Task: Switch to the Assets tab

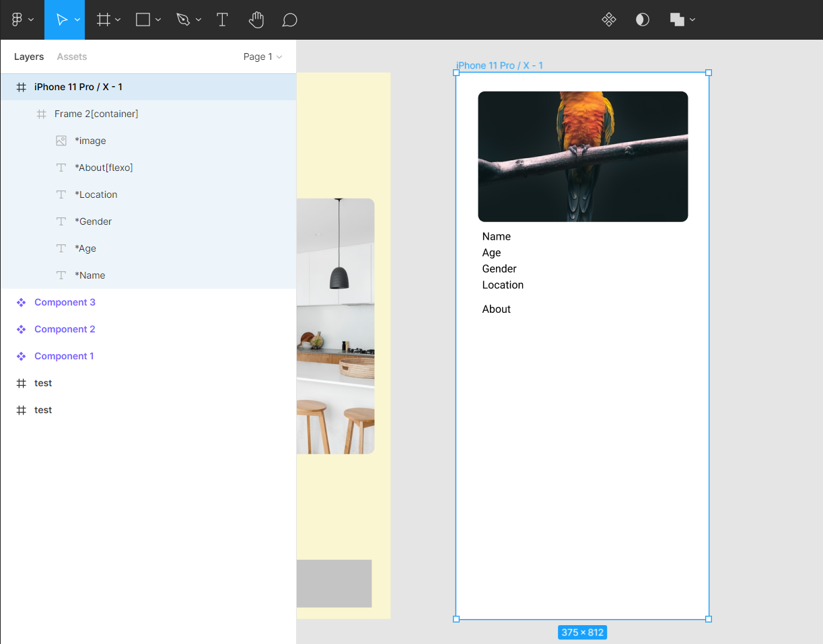Action: [72, 57]
